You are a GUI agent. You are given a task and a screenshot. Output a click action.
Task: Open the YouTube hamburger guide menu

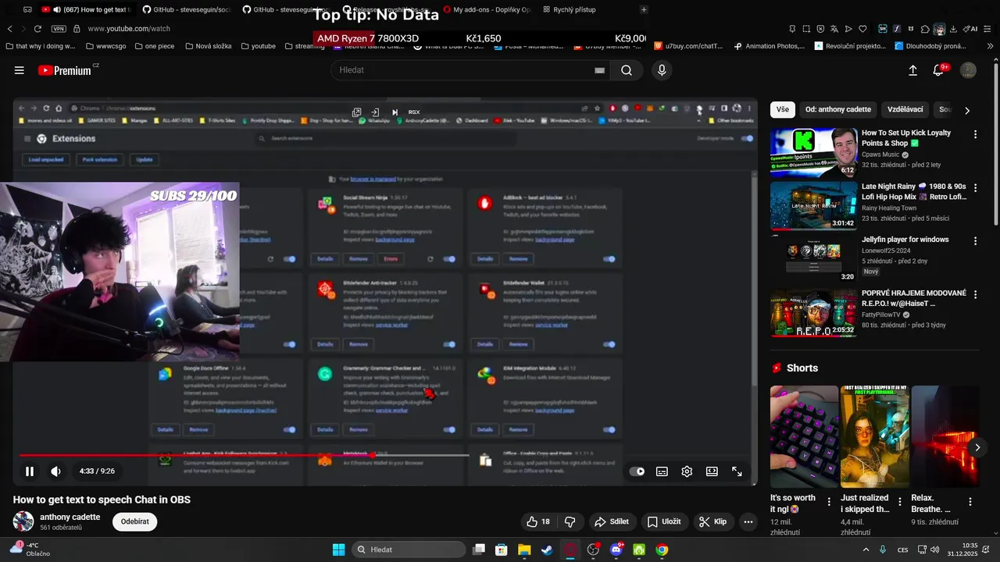coord(19,70)
